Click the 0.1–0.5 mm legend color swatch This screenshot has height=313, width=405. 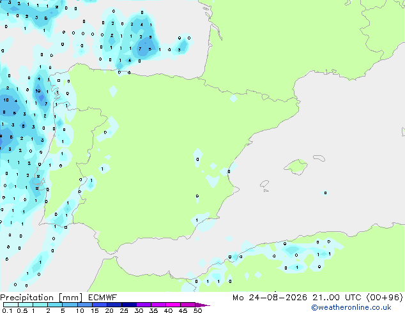click(x=11, y=305)
